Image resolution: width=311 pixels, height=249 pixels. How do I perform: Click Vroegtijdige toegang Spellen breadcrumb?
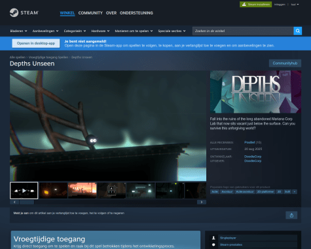point(48,57)
